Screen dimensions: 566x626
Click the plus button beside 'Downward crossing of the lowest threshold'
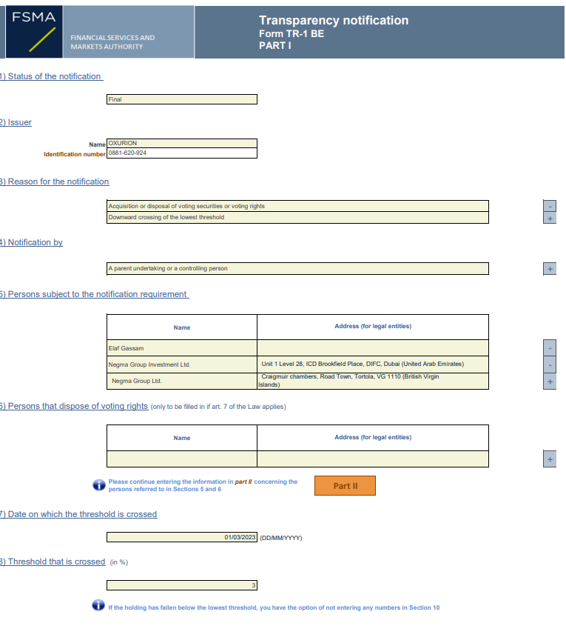pyautogui.click(x=550, y=219)
